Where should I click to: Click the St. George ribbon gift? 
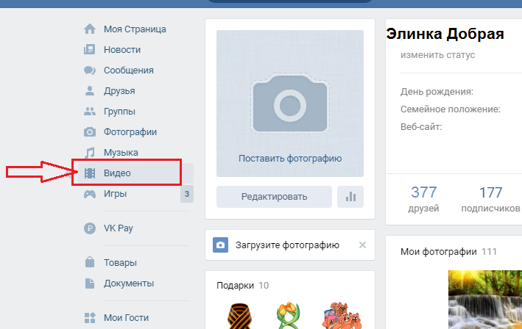(240, 315)
